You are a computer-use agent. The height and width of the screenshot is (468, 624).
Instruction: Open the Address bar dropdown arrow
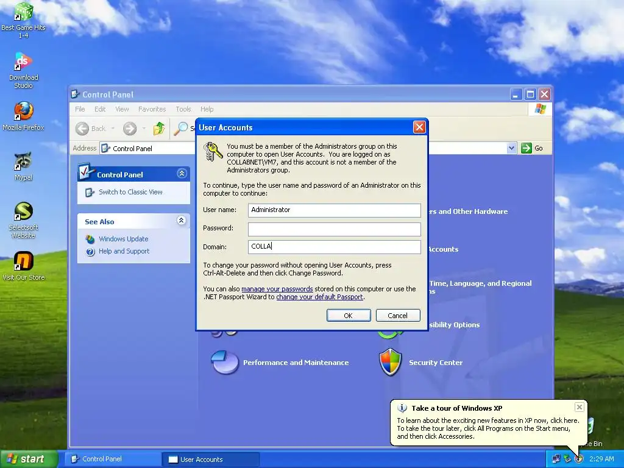(x=511, y=148)
